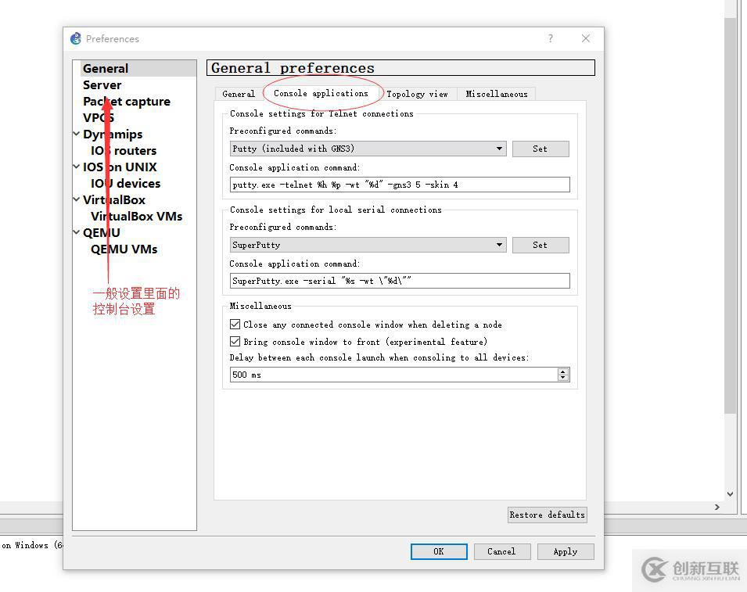The height and width of the screenshot is (592, 747).
Task: Click the Telnet console application command field
Action: 399,185
